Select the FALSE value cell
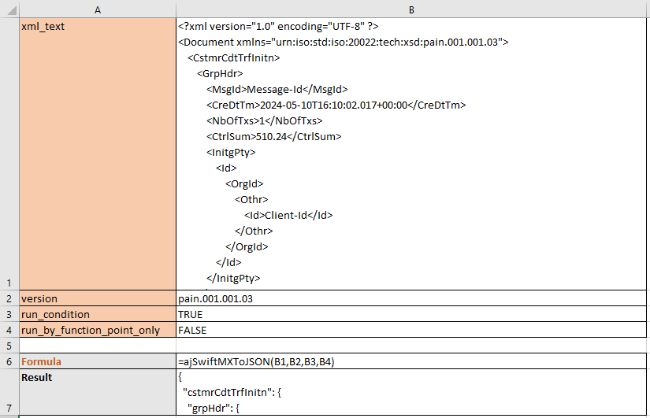The width and height of the screenshot is (650, 418). coord(411,330)
